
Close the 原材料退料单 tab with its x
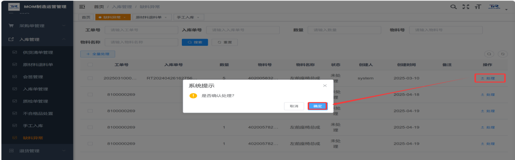pyautogui.click(x=166, y=17)
